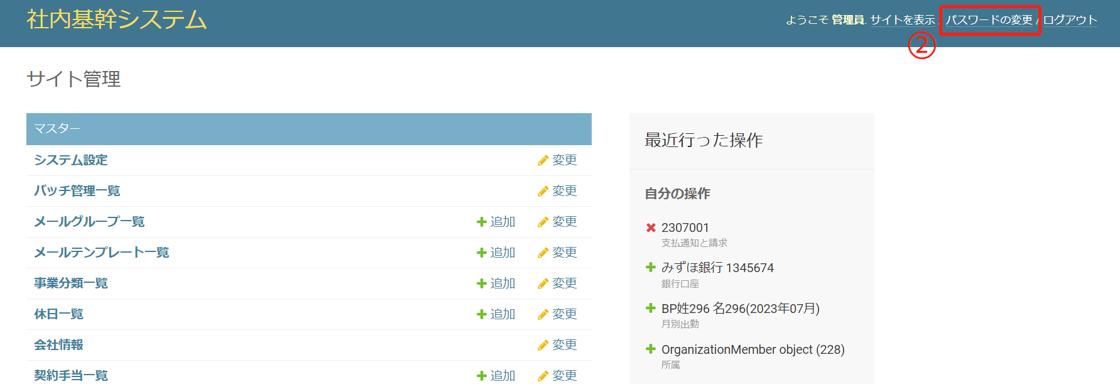Open the パスワードの変更 link
This screenshot has width=1120, height=384.
tap(989, 20)
